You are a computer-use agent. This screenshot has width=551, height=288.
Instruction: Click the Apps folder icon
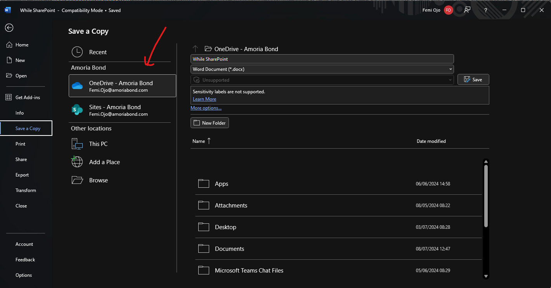[x=204, y=183]
